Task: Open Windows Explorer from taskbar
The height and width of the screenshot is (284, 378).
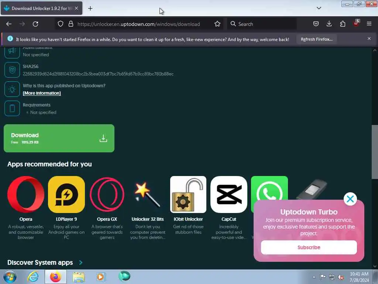Action: [x=79, y=277]
